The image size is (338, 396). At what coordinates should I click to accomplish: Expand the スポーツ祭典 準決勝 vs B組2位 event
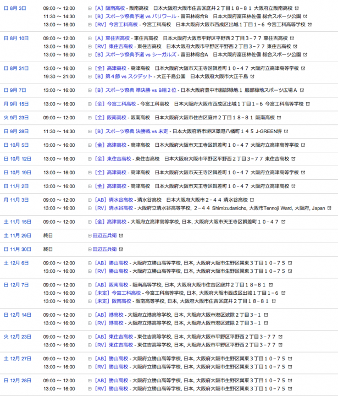pyautogui.click(x=90, y=90)
